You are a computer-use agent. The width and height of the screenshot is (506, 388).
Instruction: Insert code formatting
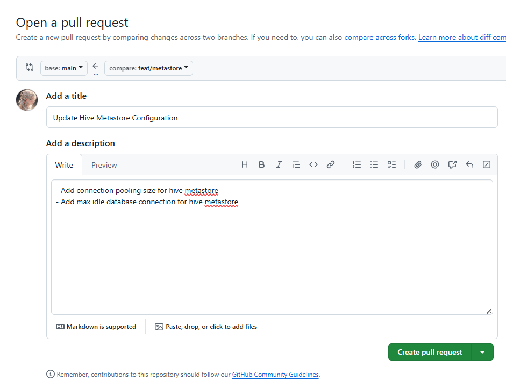[313, 165]
